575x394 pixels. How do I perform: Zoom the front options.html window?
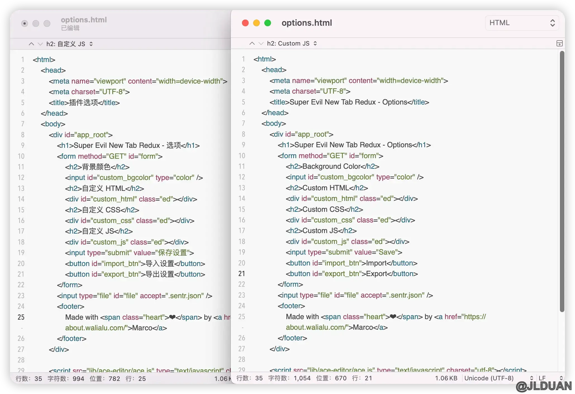268,23
